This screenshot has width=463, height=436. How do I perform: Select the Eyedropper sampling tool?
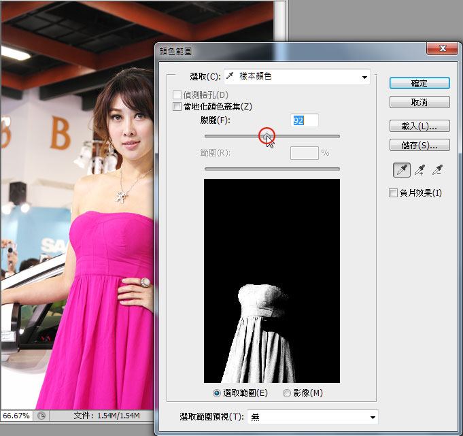[401, 170]
